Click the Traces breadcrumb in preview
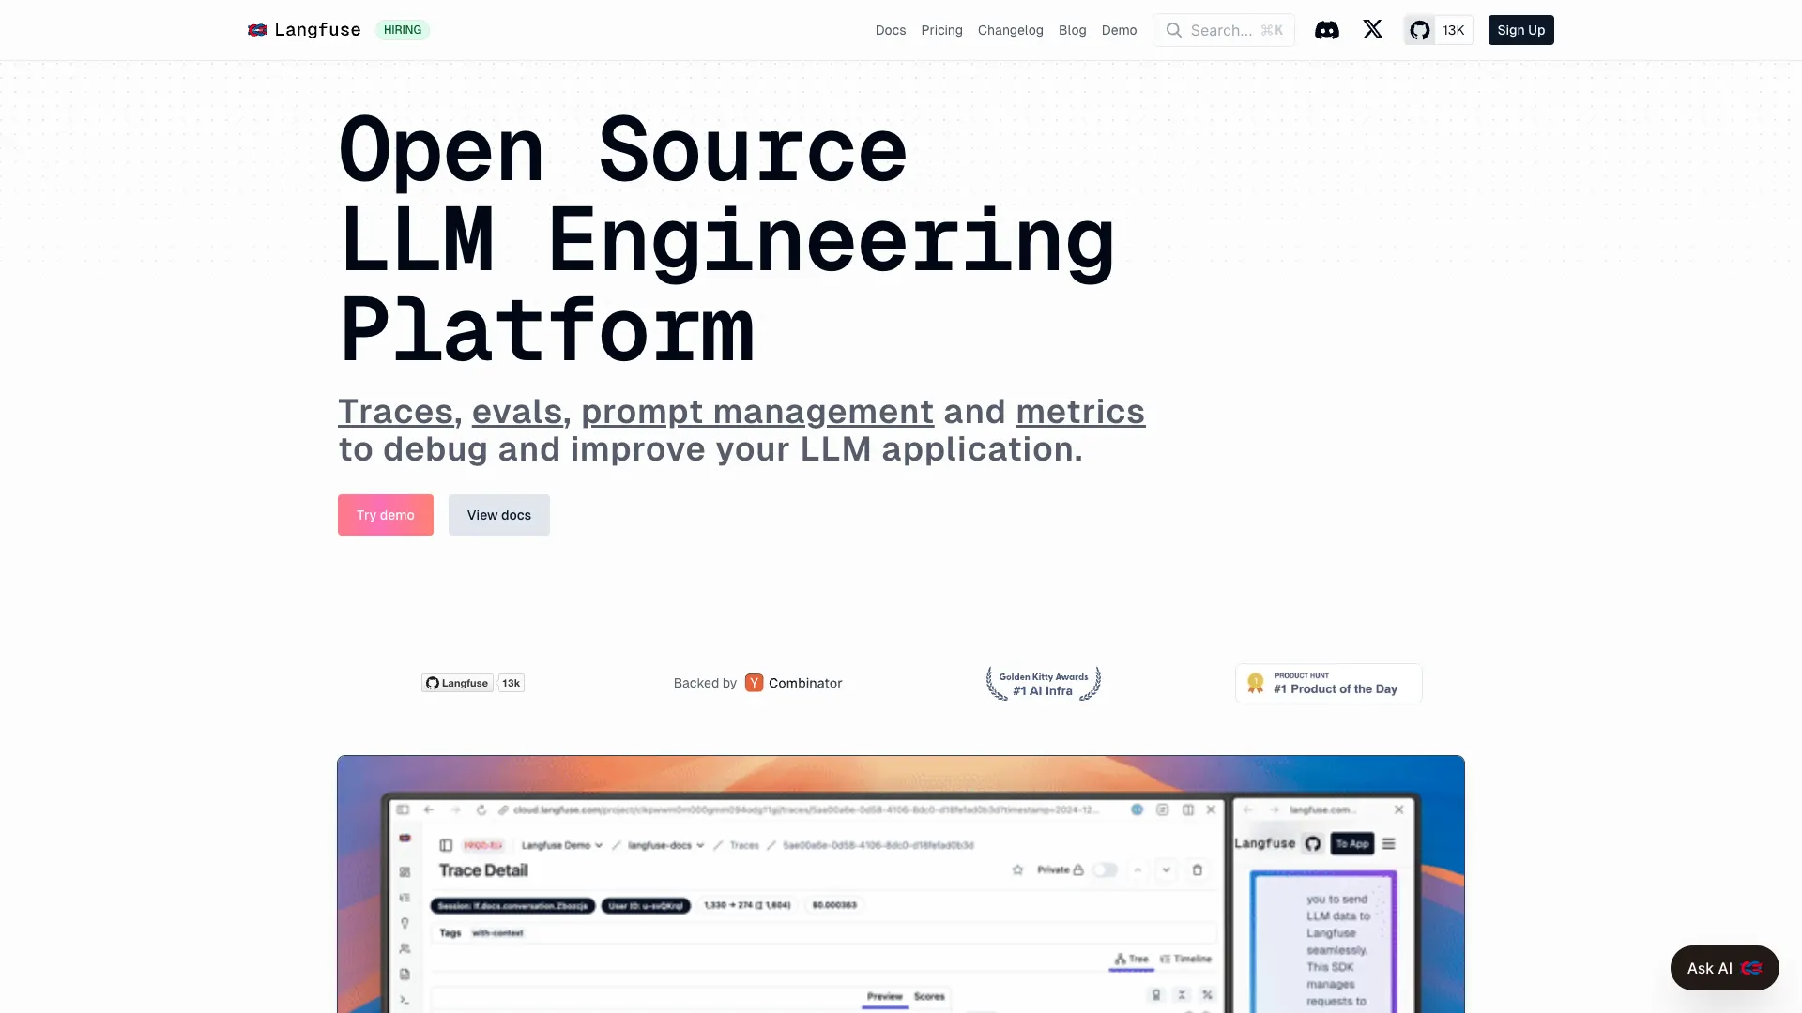Viewport: 1802px width, 1013px height. click(x=744, y=845)
